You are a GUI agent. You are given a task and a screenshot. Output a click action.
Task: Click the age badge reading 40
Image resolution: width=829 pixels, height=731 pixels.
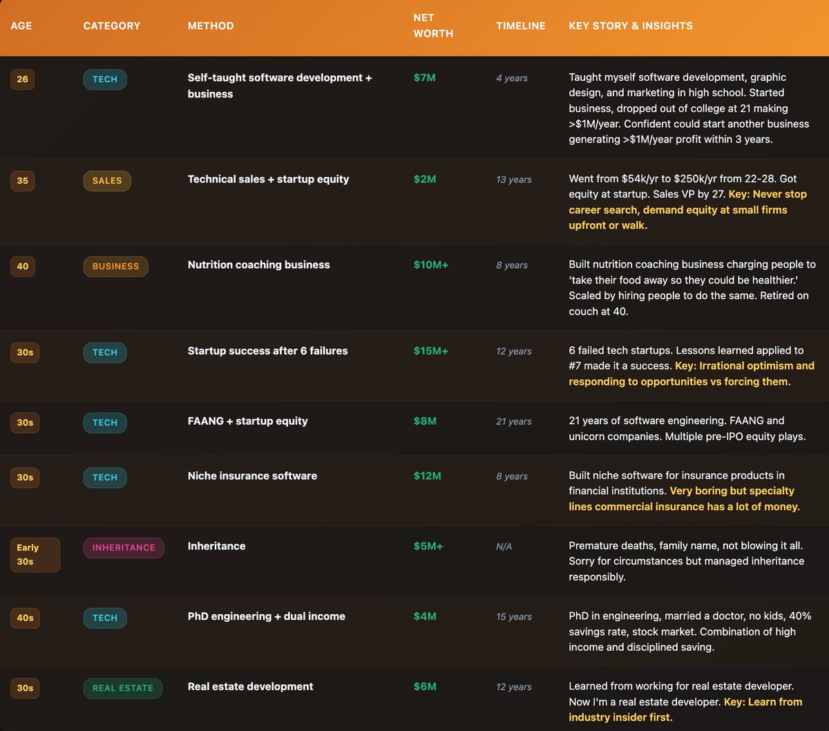point(23,266)
